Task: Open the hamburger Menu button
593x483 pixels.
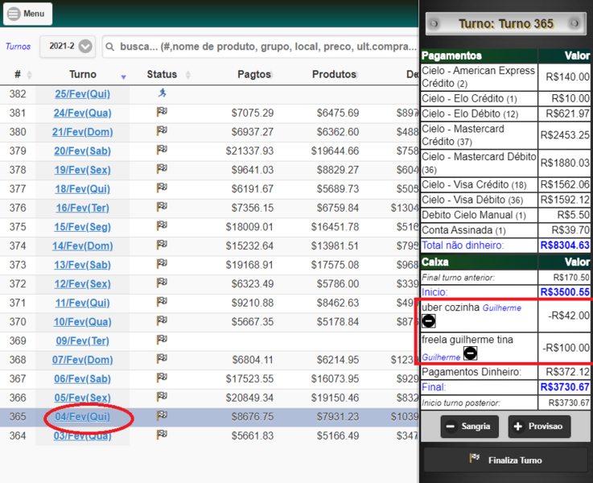Action: [x=27, y=14]
